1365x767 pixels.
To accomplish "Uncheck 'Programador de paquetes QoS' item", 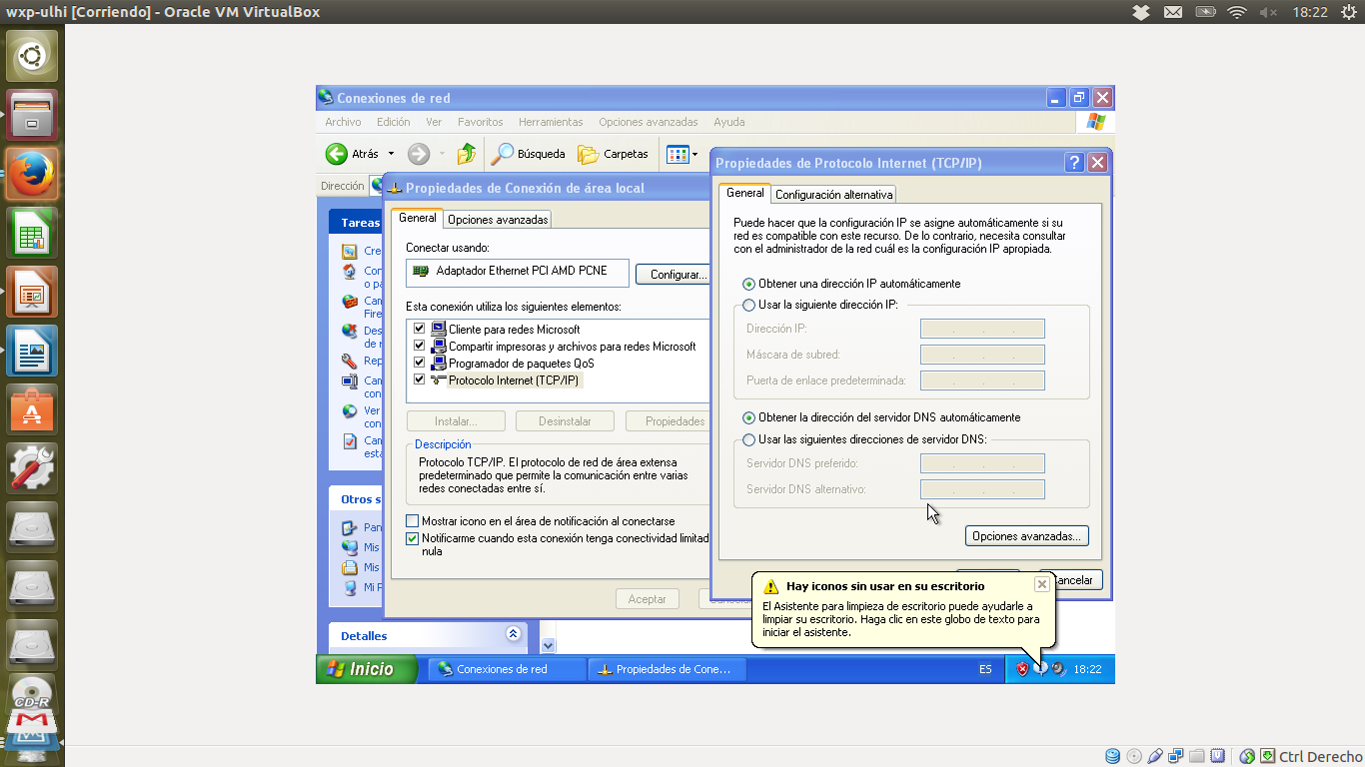I will coord(420,363).
